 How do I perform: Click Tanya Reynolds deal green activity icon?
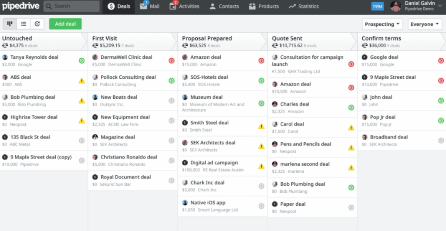(x=81, y=60)
